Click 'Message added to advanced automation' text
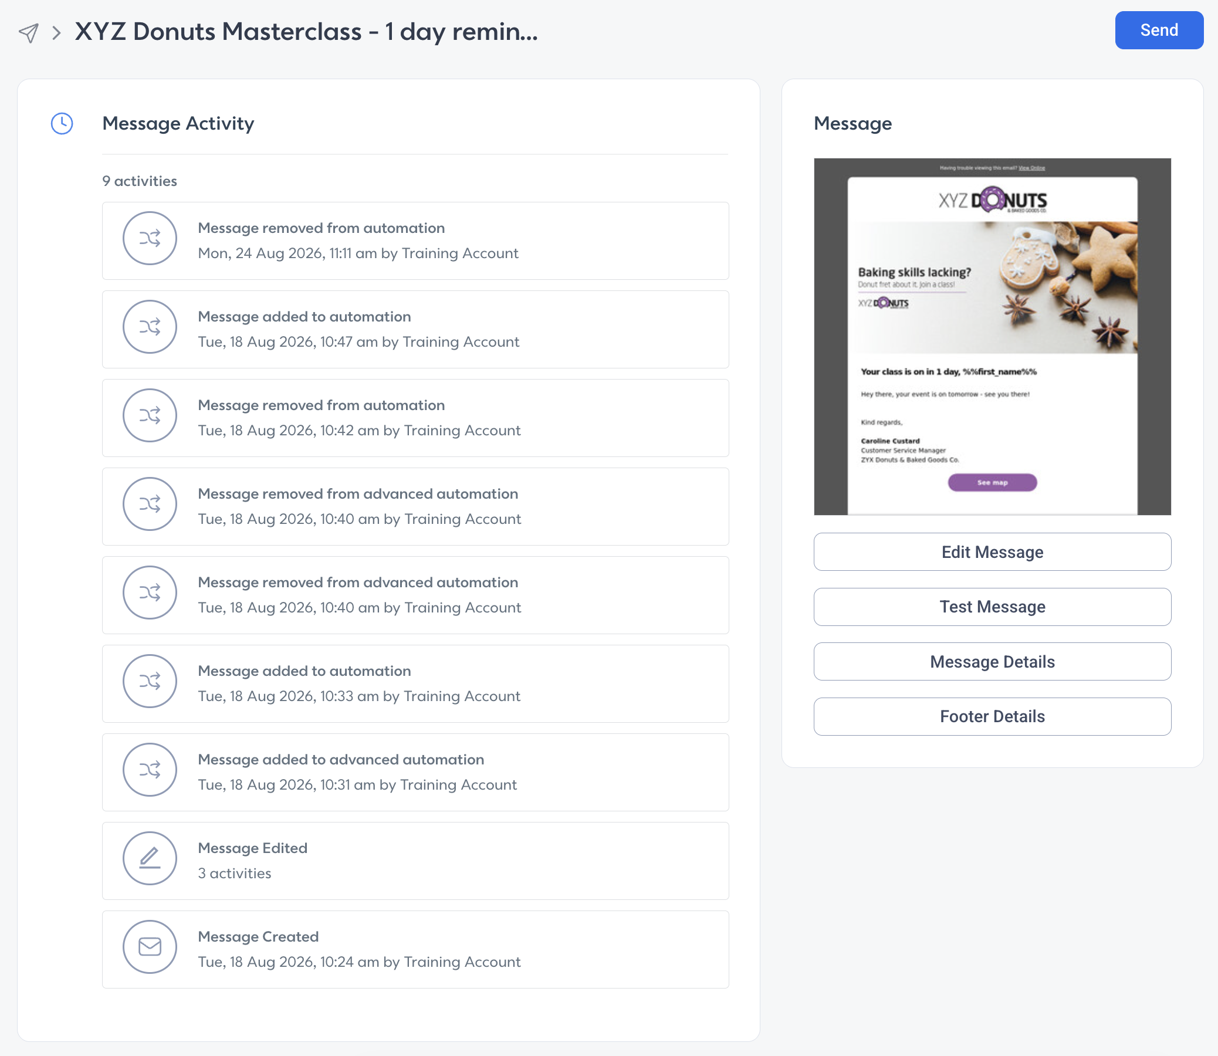1218x1056 pixels. pyautogui.click(x=341, y=760)
